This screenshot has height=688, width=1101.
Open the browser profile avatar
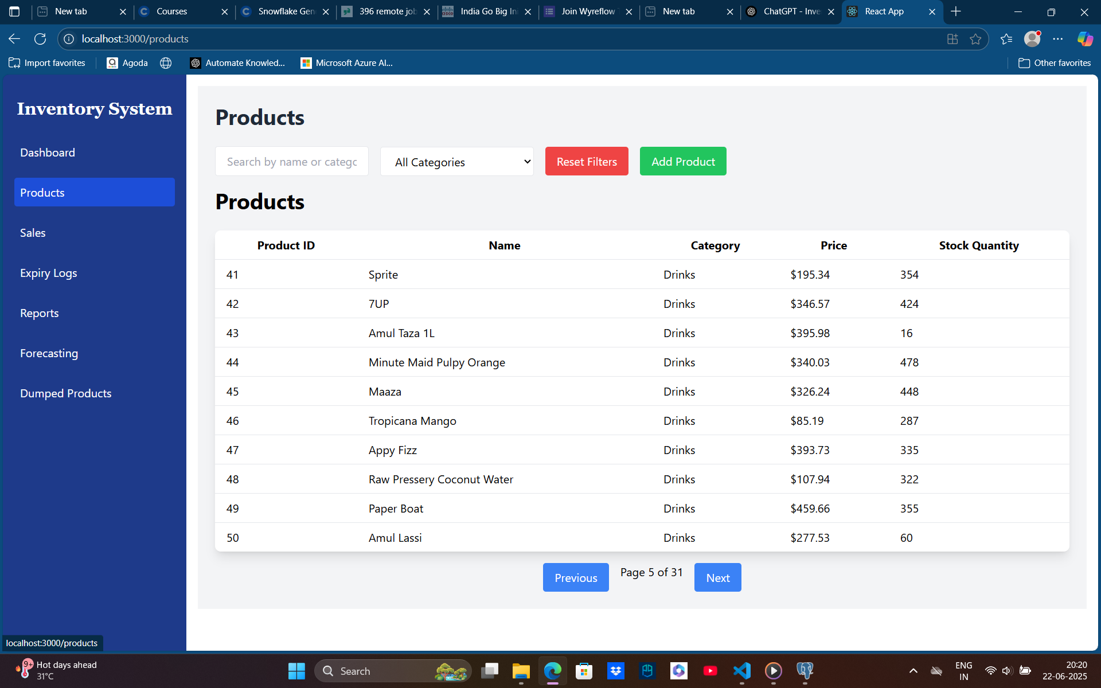[x=1032, y=38]
